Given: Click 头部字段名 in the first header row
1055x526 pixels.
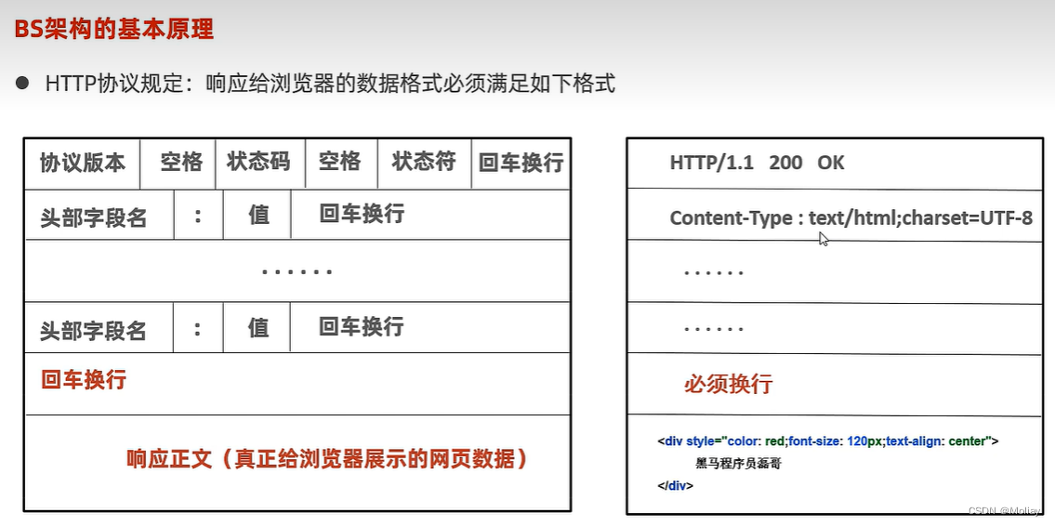Looking at the screenshot, I should coord(94,218).
